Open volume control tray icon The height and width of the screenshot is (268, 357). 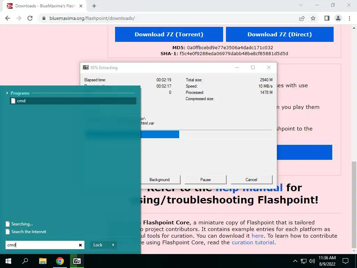click(312, 261)
